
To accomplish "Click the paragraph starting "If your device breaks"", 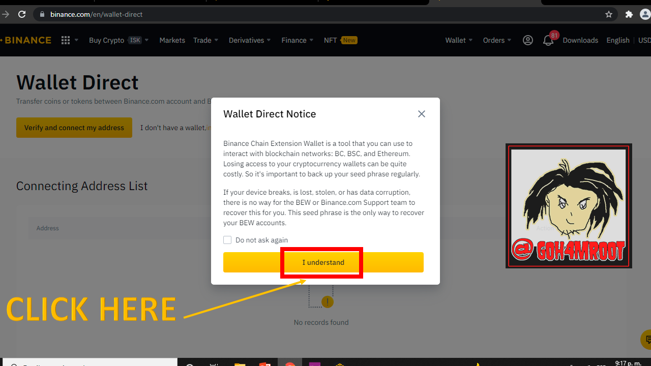I will [x=324, y=207].
